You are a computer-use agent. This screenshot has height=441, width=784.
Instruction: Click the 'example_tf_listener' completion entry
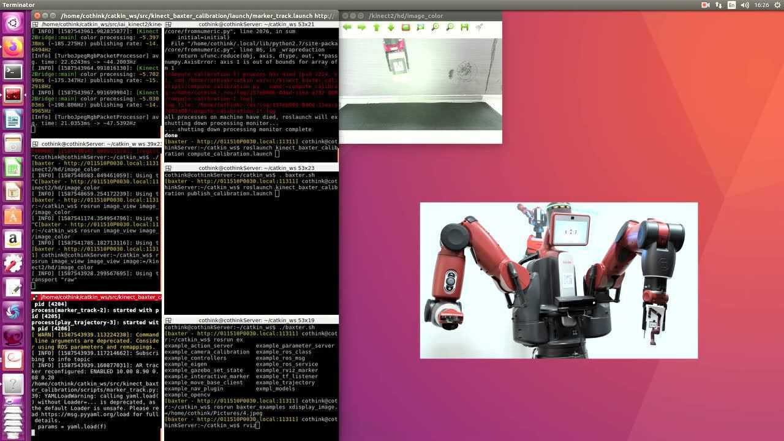(287, 376)
